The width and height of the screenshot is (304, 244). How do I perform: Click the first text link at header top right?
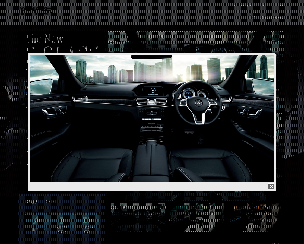pos(236,6)
